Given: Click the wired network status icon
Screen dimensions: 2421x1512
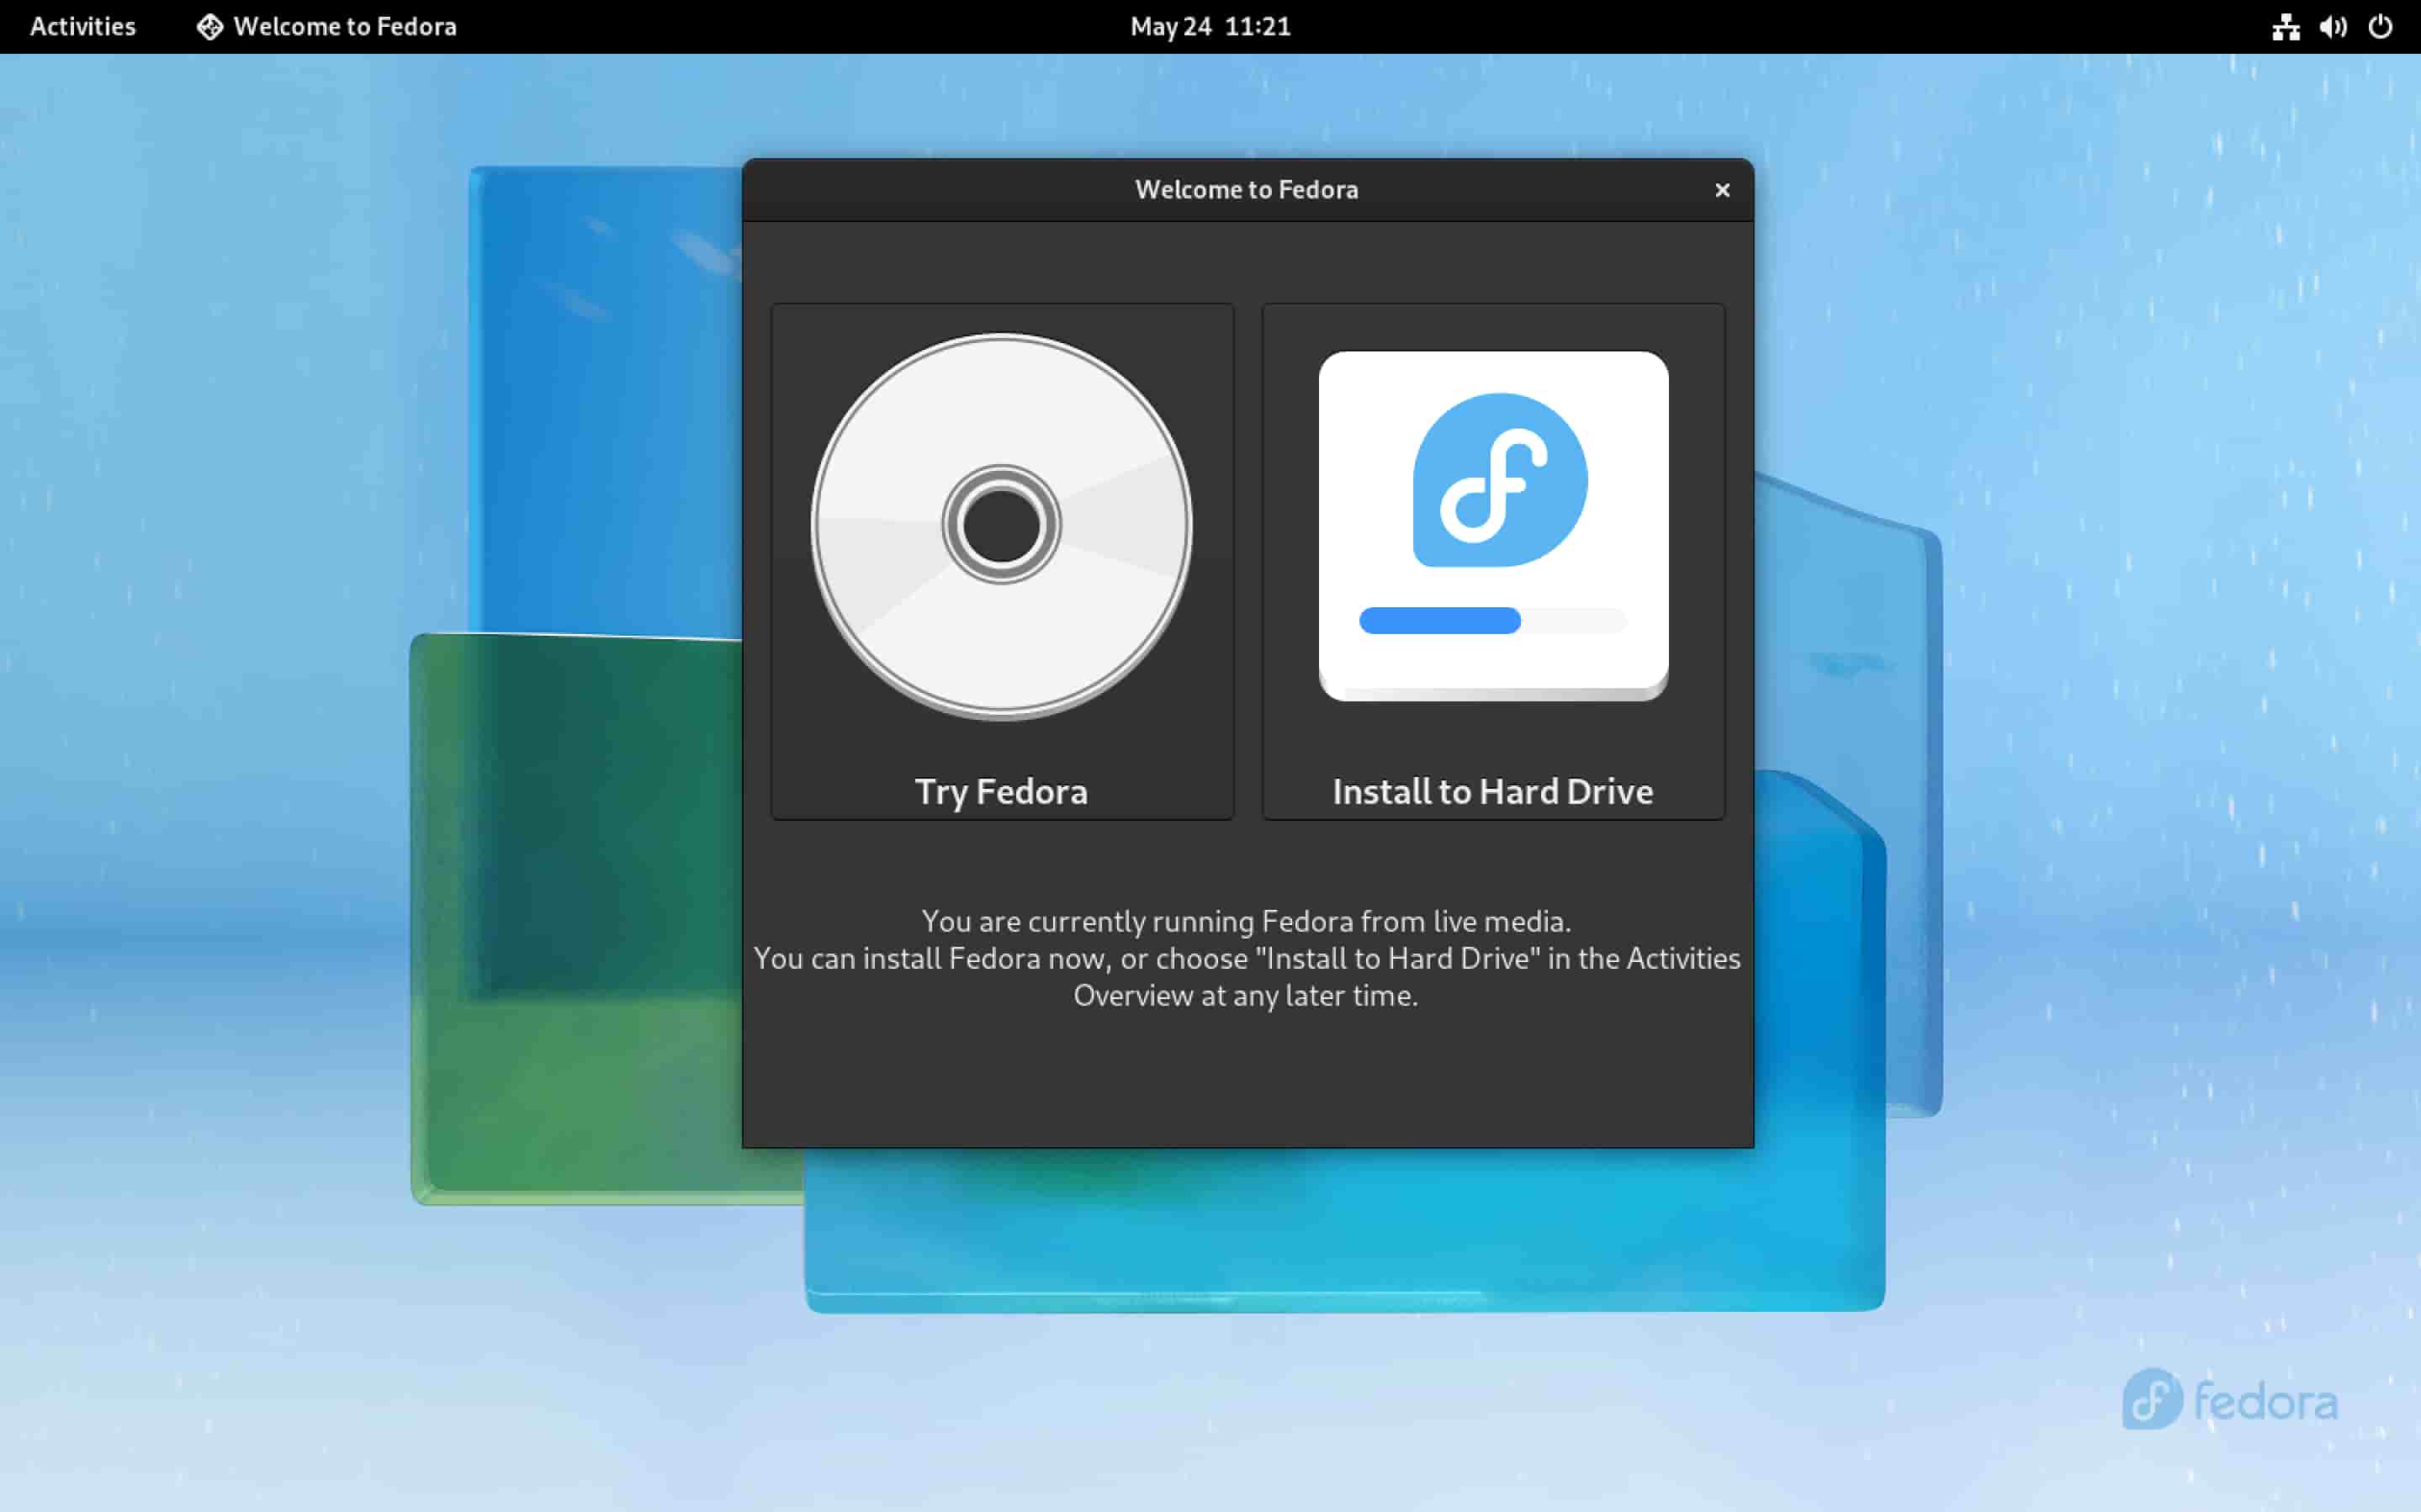Looking at the screenshot, I should point(2286,27).
